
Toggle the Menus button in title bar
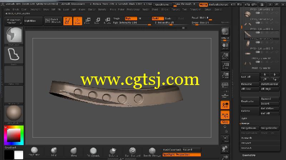(x=203, y=5)
